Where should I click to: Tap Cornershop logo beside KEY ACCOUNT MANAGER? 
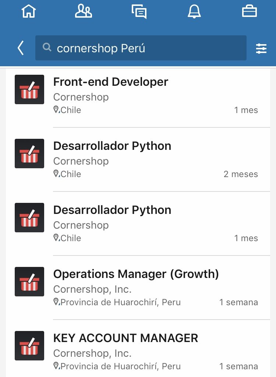coord(29,346)
